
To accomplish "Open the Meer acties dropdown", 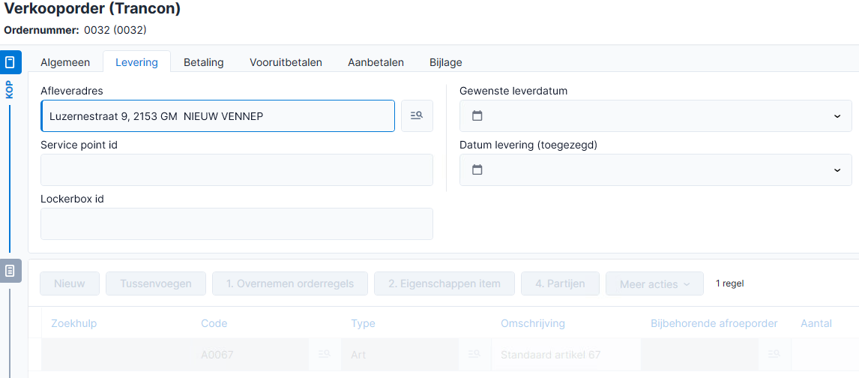I will click(x=654, y=283).
